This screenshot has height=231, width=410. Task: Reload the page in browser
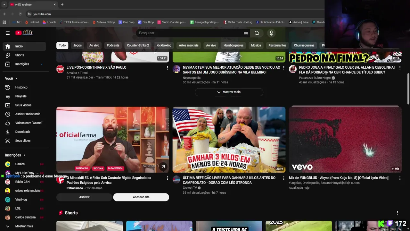point(20,14)
